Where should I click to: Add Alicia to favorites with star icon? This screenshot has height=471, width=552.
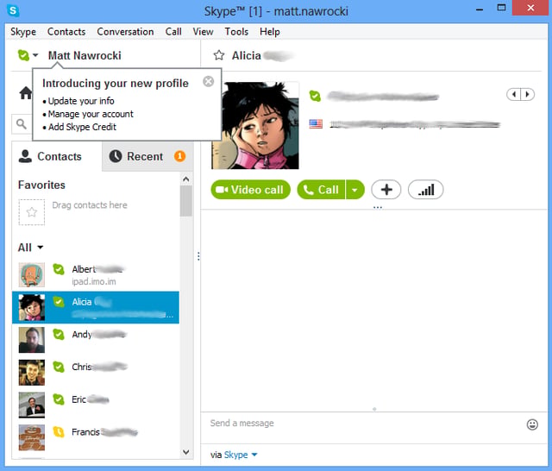218,55
